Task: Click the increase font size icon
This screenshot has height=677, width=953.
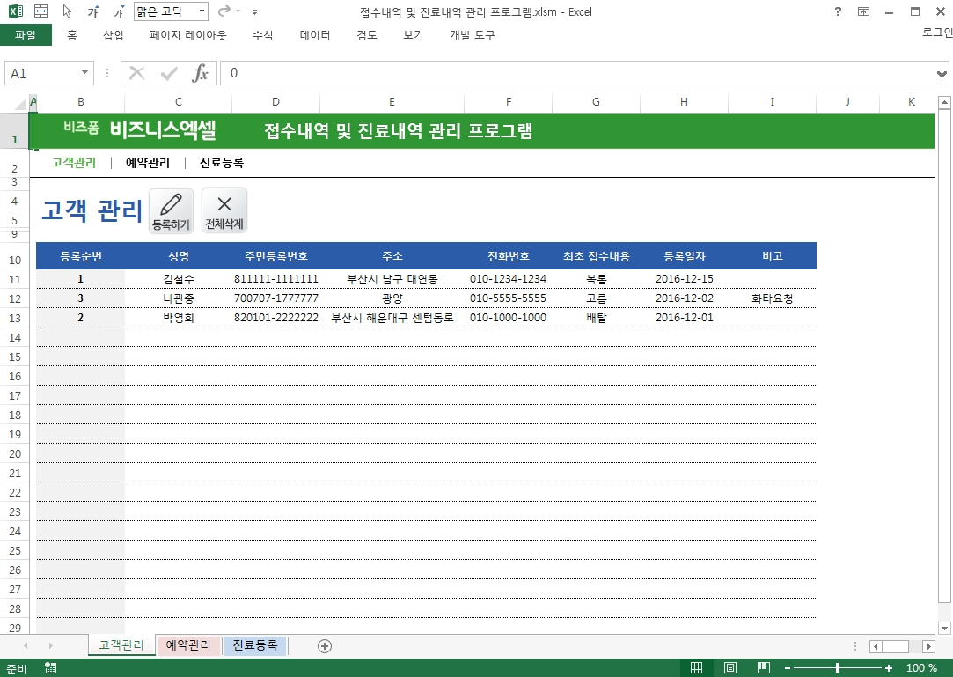Action: pyautogui.click(x=92, y=12)
